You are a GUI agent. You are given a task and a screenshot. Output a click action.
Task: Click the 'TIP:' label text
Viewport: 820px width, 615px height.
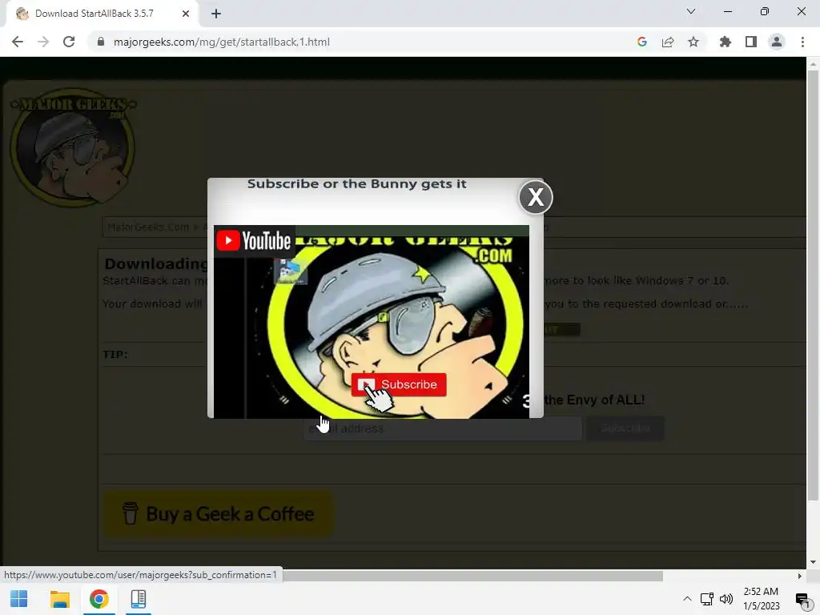115,355
